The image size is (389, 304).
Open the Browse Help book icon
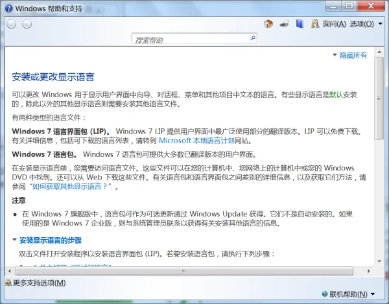[x=300, y=24]
